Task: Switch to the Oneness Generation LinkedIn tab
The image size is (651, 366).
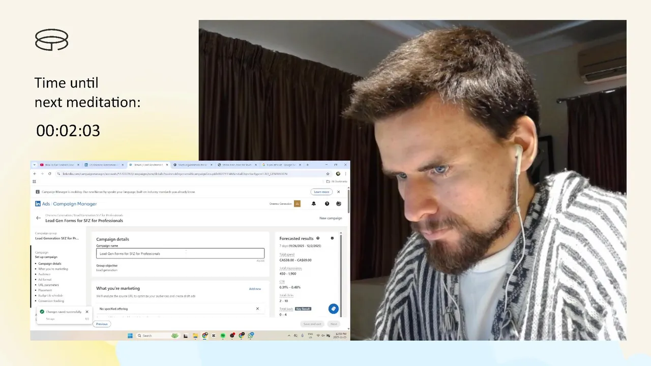Action: 103,165
